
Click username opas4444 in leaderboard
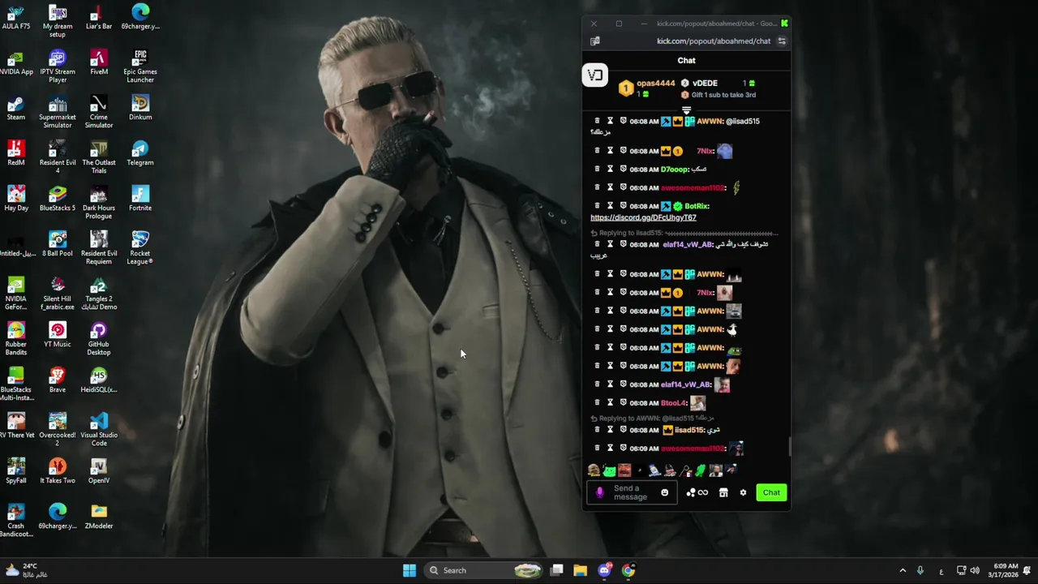pyautogui.click(x=655, y=83)
